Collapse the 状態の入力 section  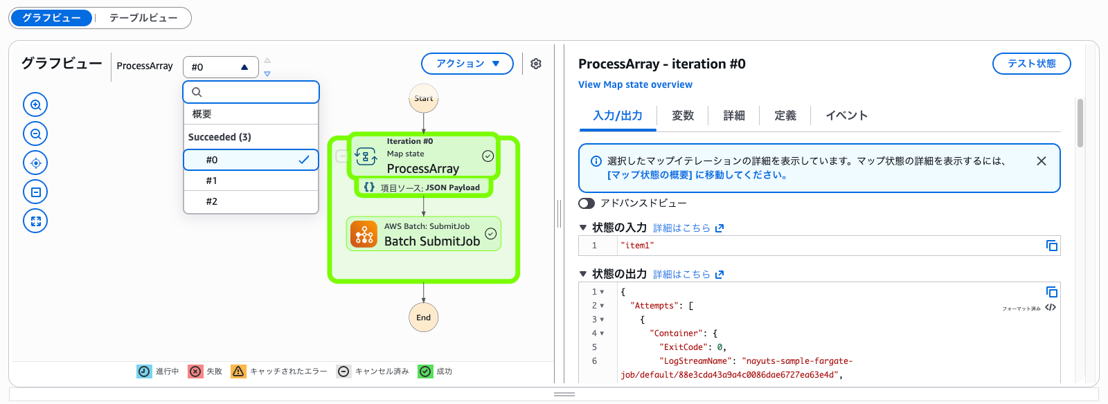pos(582,227)
